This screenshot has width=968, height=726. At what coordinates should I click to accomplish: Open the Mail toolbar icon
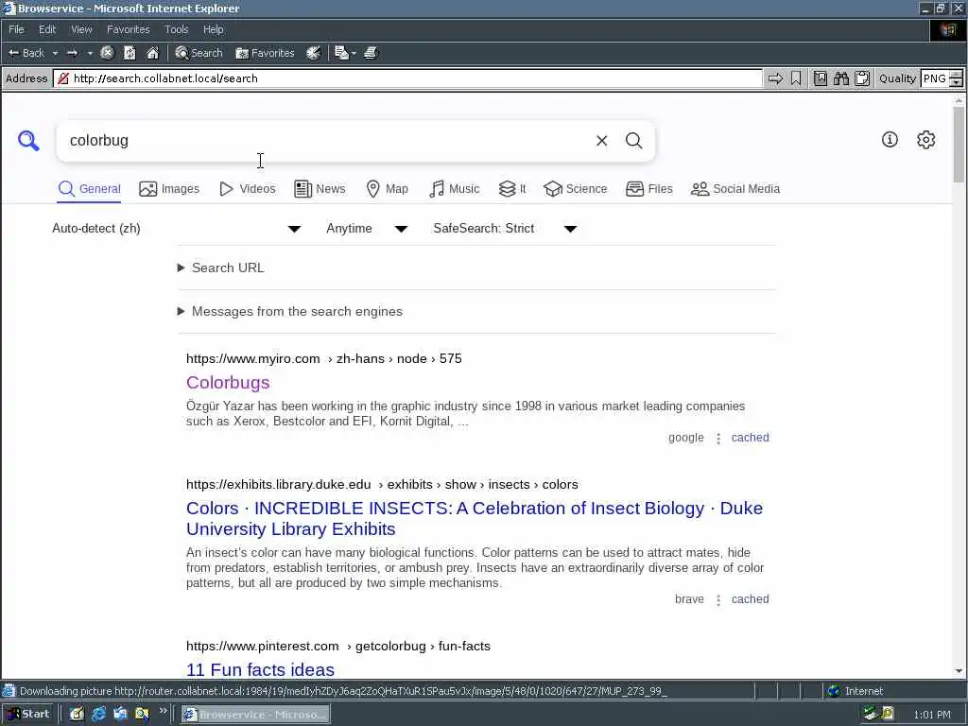(341, 53)
